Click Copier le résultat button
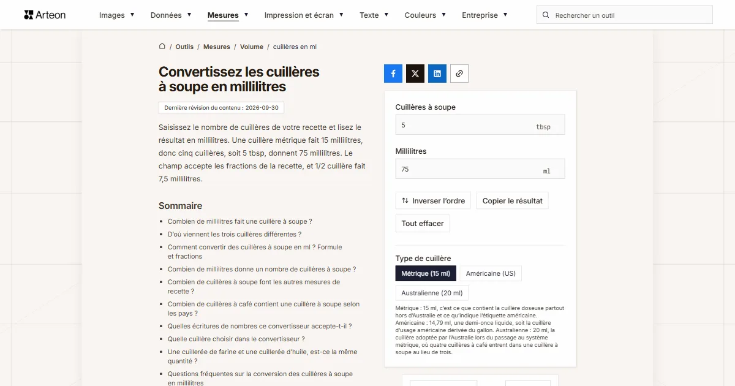 pyautogui.click(x=513, y=200)
